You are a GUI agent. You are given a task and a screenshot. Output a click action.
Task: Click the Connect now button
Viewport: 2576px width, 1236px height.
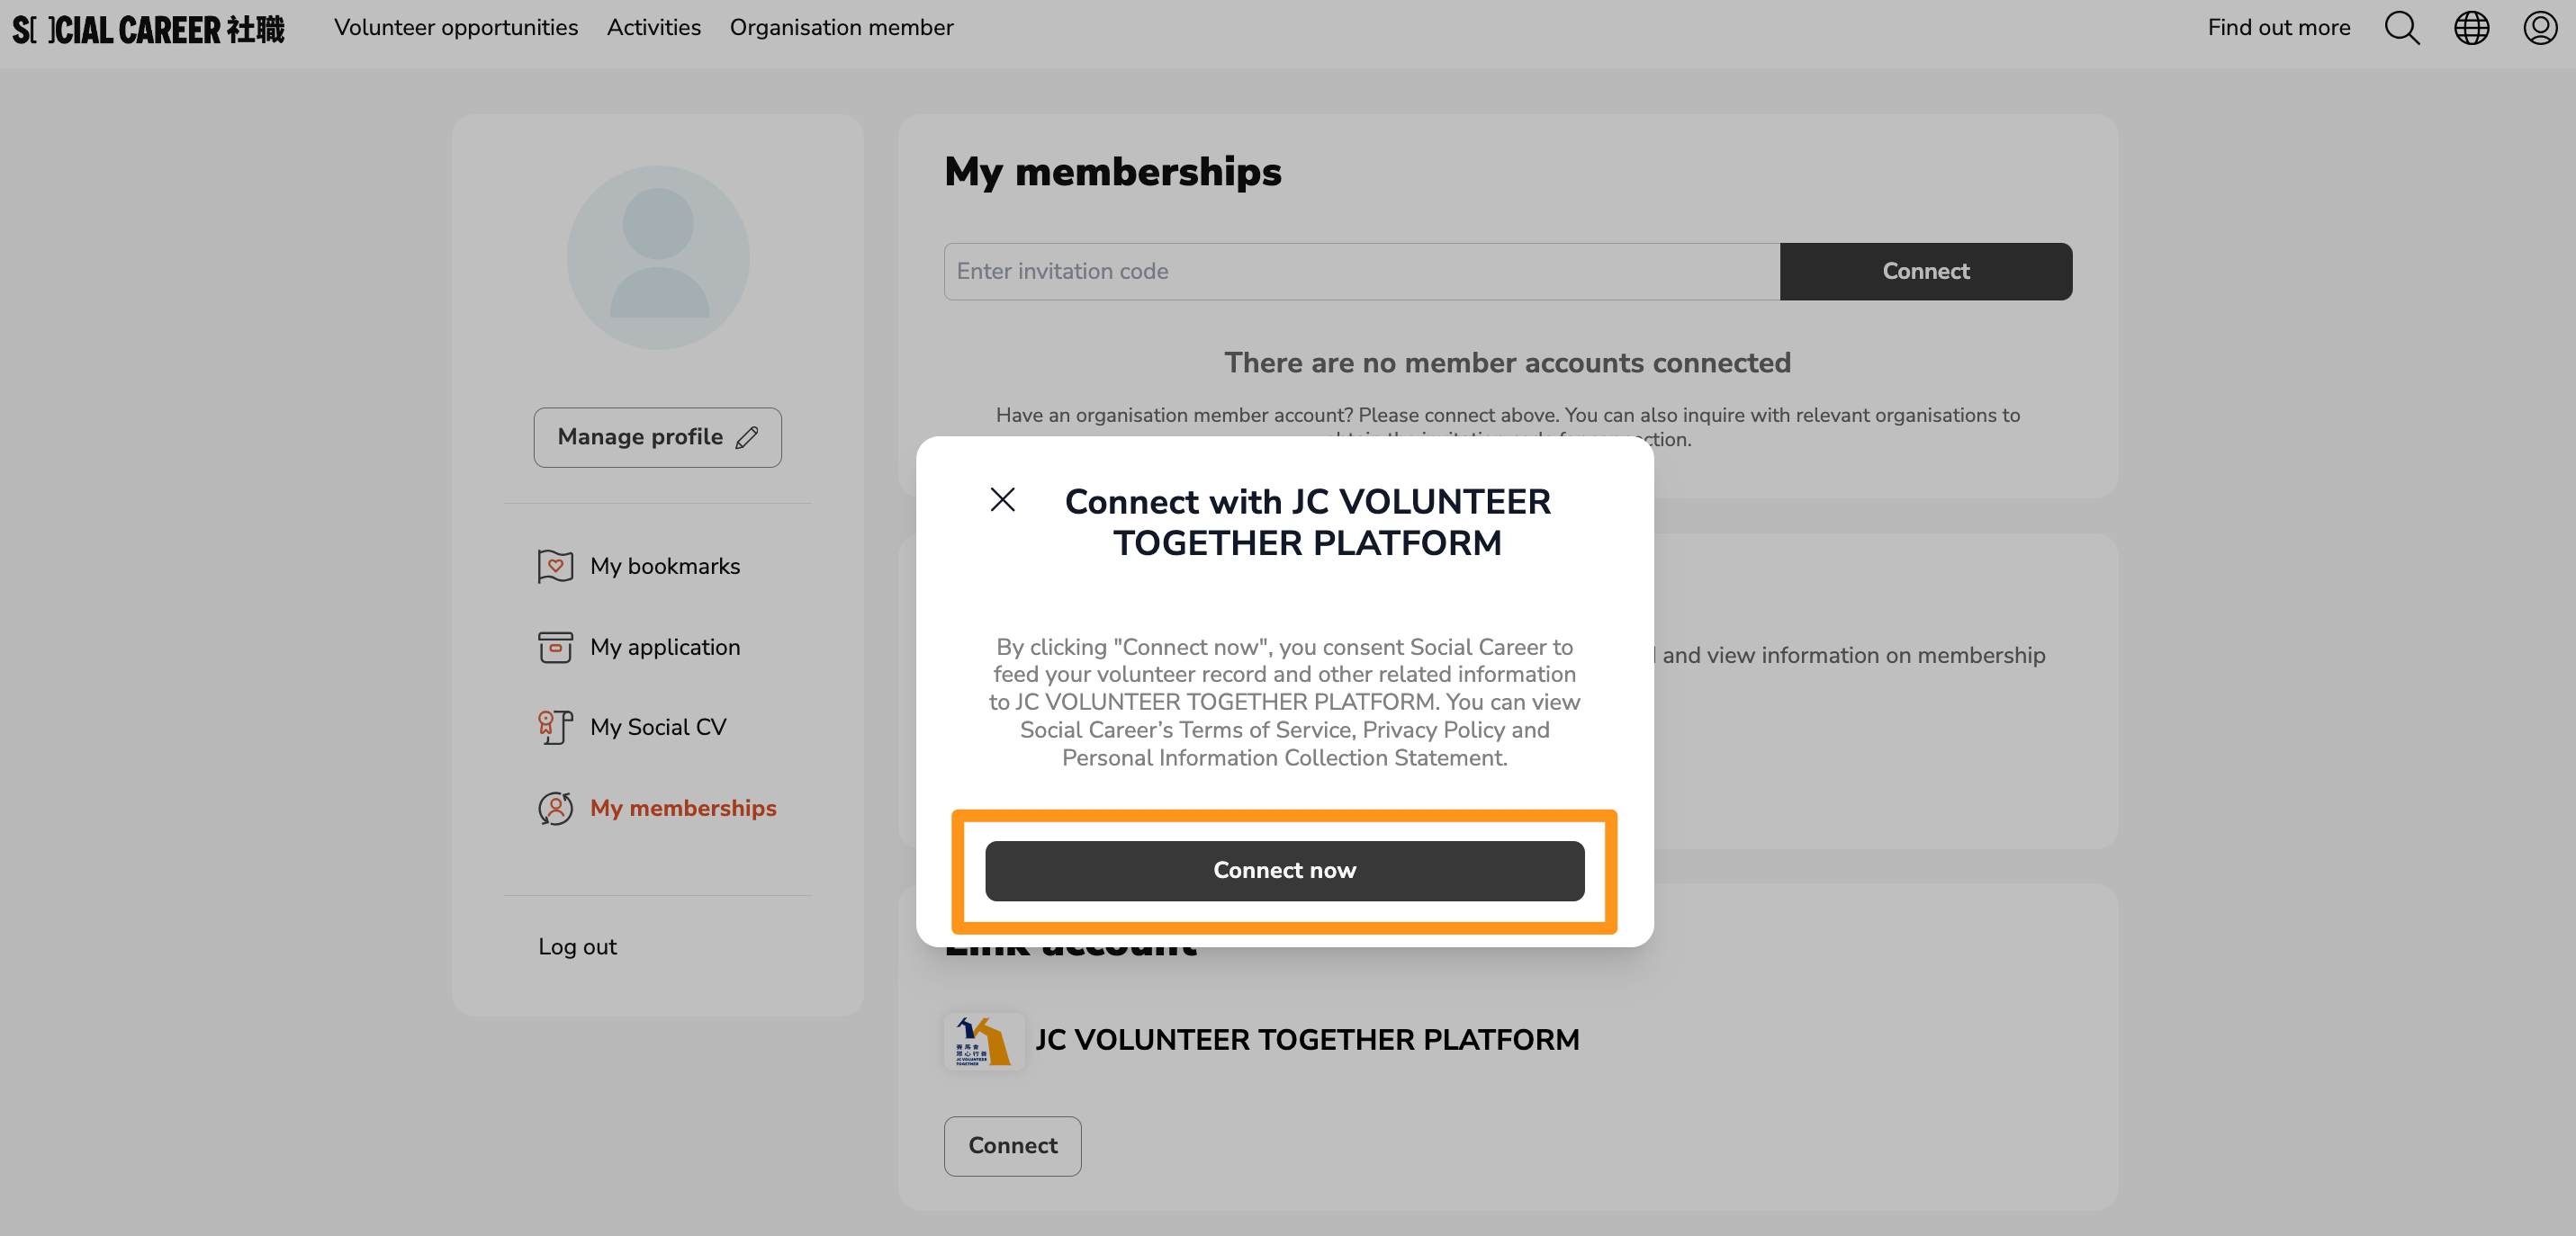point(1284,870)
